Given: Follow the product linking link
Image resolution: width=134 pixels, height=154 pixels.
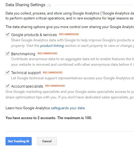Looking at the screenshot, I should tap(52, 46).
